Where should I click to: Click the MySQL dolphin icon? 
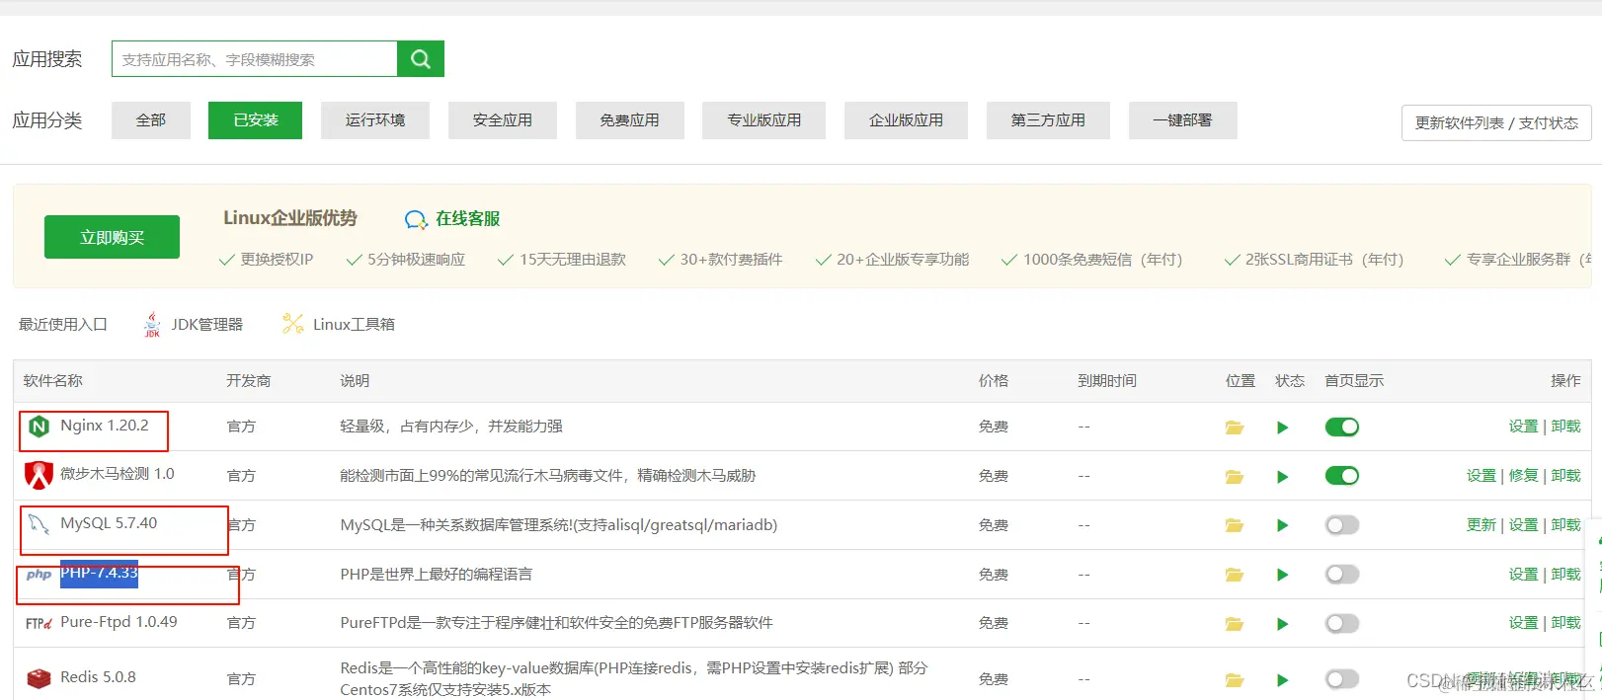[x=39, y=523]
